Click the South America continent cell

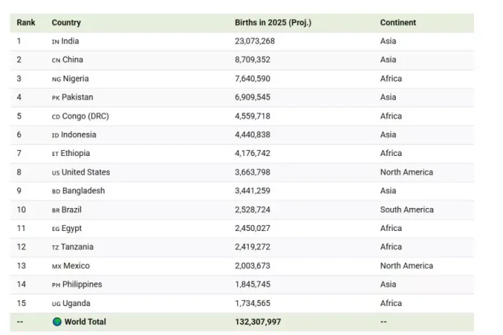coord(407,210)
